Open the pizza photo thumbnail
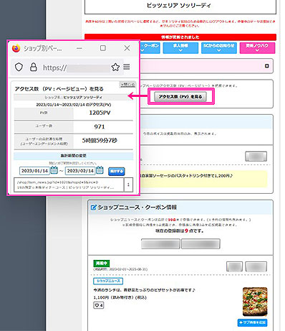The image size is (285, 331). click(255, 302)
